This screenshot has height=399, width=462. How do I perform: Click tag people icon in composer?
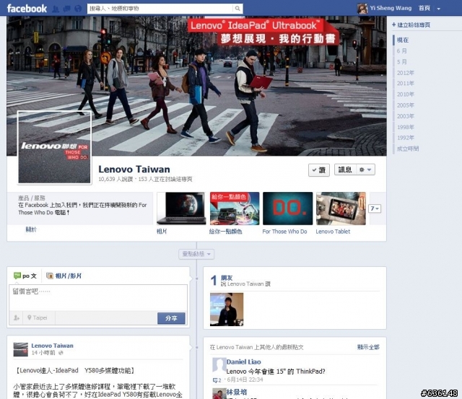17,317
